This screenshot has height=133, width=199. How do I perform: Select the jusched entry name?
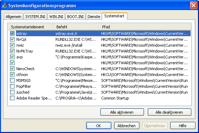pyautogui.click(x=23, y=92)
